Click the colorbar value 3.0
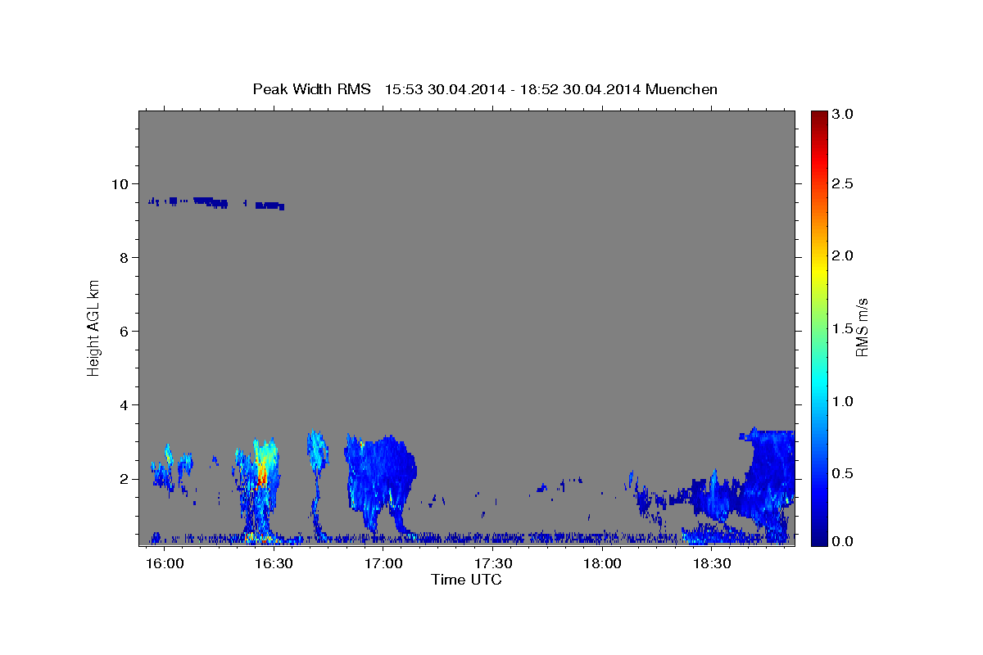This screenshot has width=983, height=655. 843,115
